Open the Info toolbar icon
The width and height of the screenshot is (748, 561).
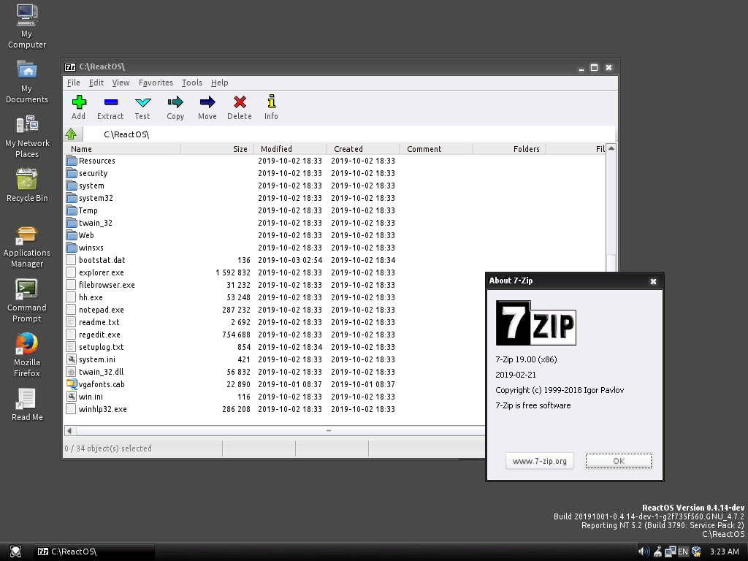[x=272, y=101]
